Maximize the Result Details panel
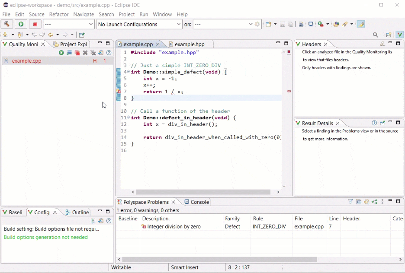This screenshot has width=405, height=273. 398,123
